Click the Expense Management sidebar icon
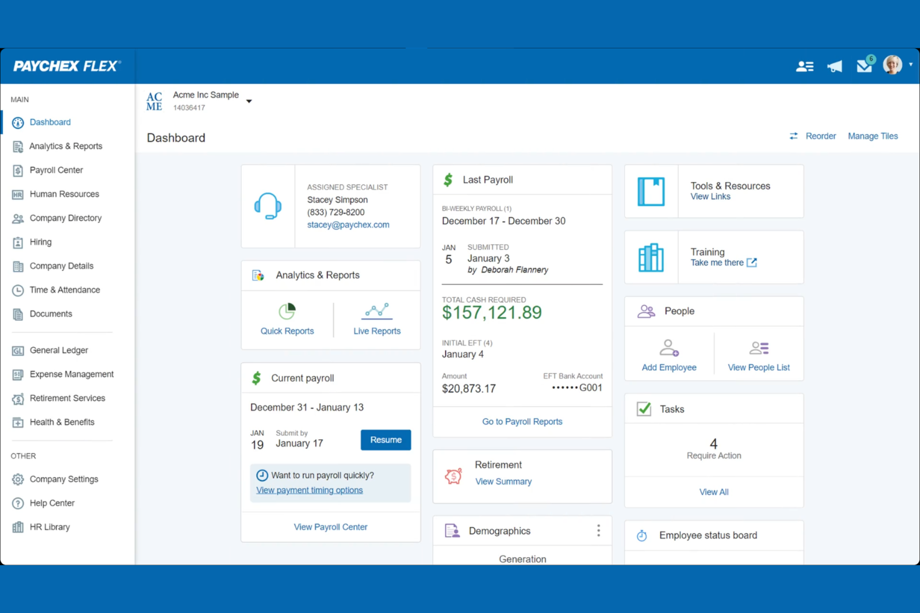The height and width of the screenshot is (613, 920). pos(18,375)
